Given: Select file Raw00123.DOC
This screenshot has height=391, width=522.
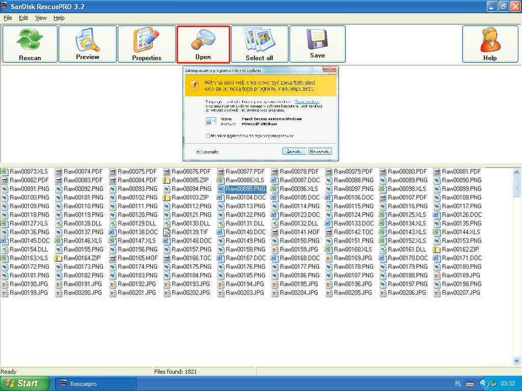Looking at the screenshot, I should (300, 215).
